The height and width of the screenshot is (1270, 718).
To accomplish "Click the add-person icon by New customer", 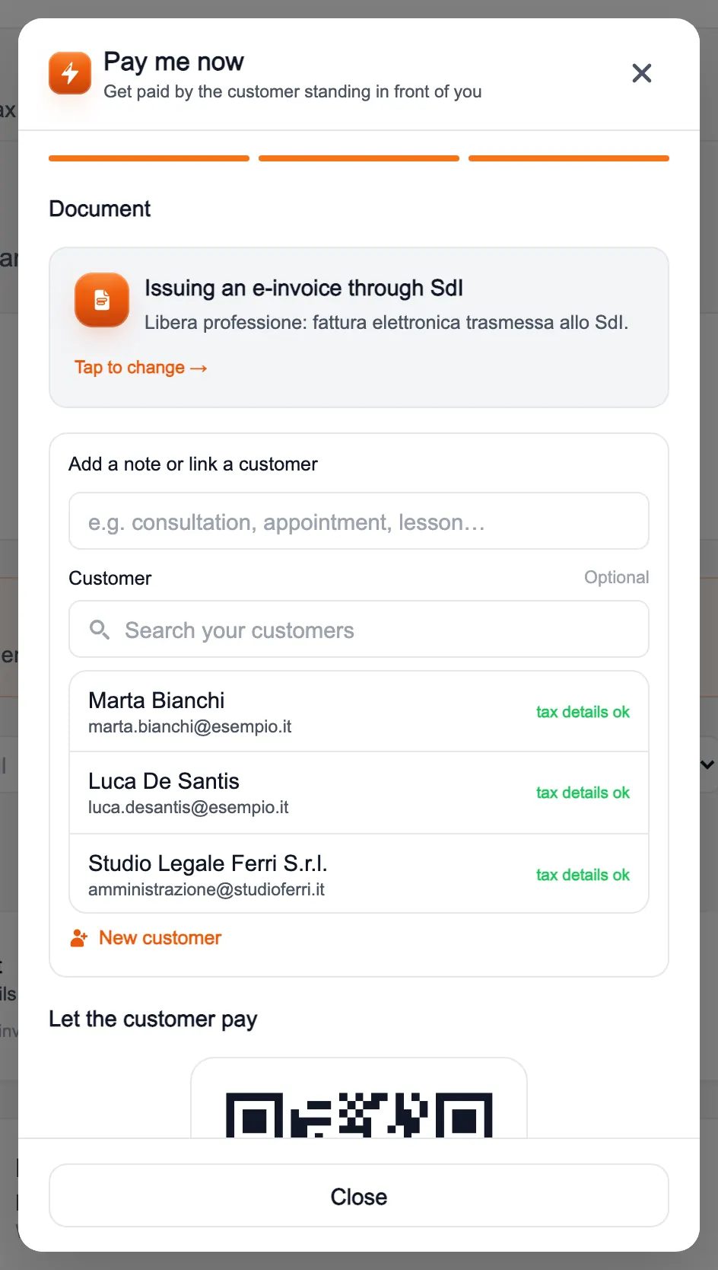I will (79, 938).
